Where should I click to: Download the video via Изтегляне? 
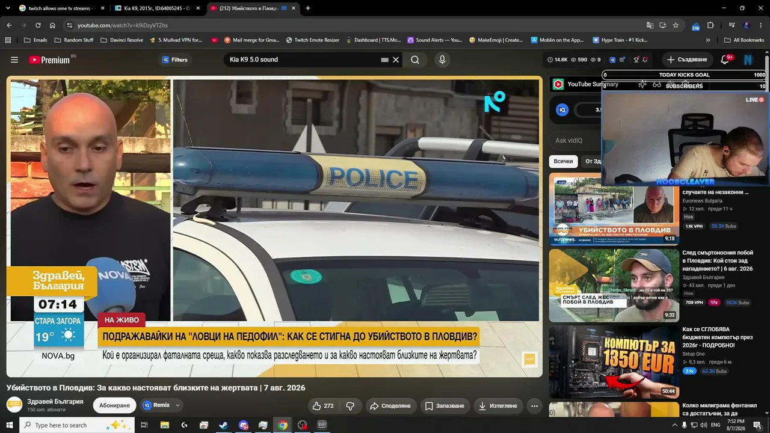[x=497, y=406]
